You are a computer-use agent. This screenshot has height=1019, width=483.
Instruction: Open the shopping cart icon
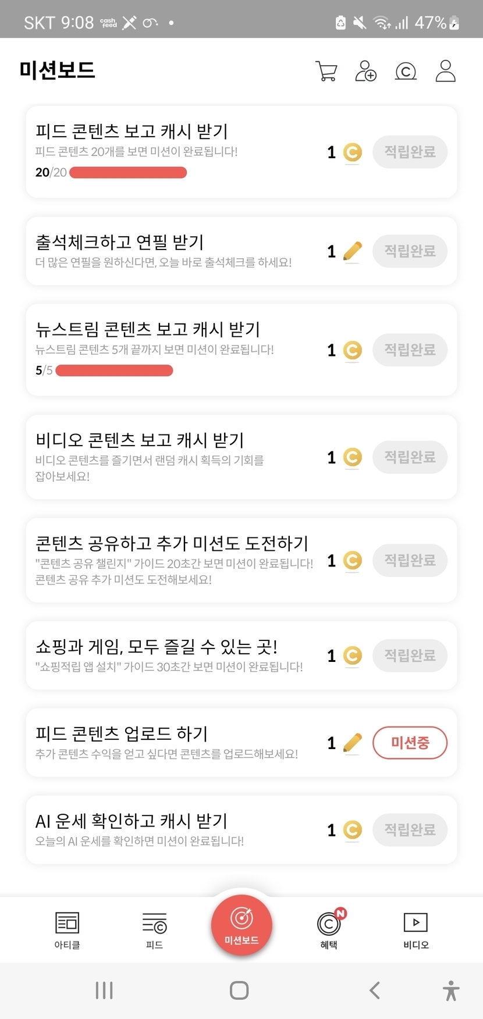click(326, 71)
